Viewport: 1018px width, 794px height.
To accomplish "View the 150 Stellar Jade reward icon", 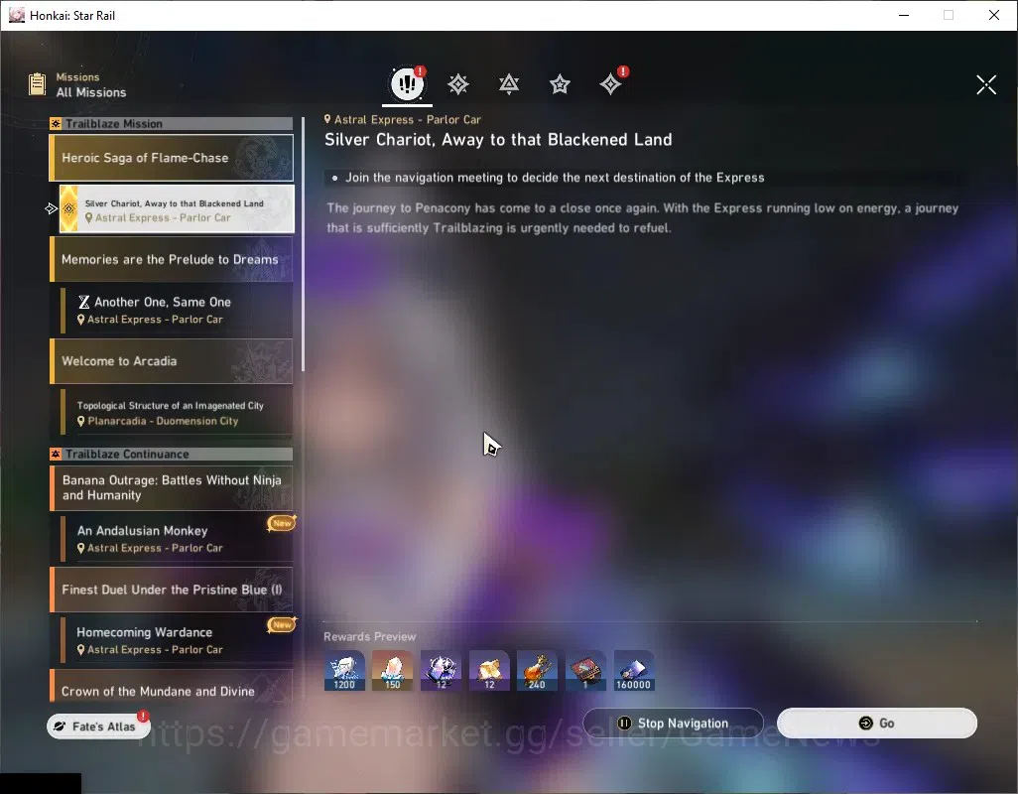I will [393, 671].
